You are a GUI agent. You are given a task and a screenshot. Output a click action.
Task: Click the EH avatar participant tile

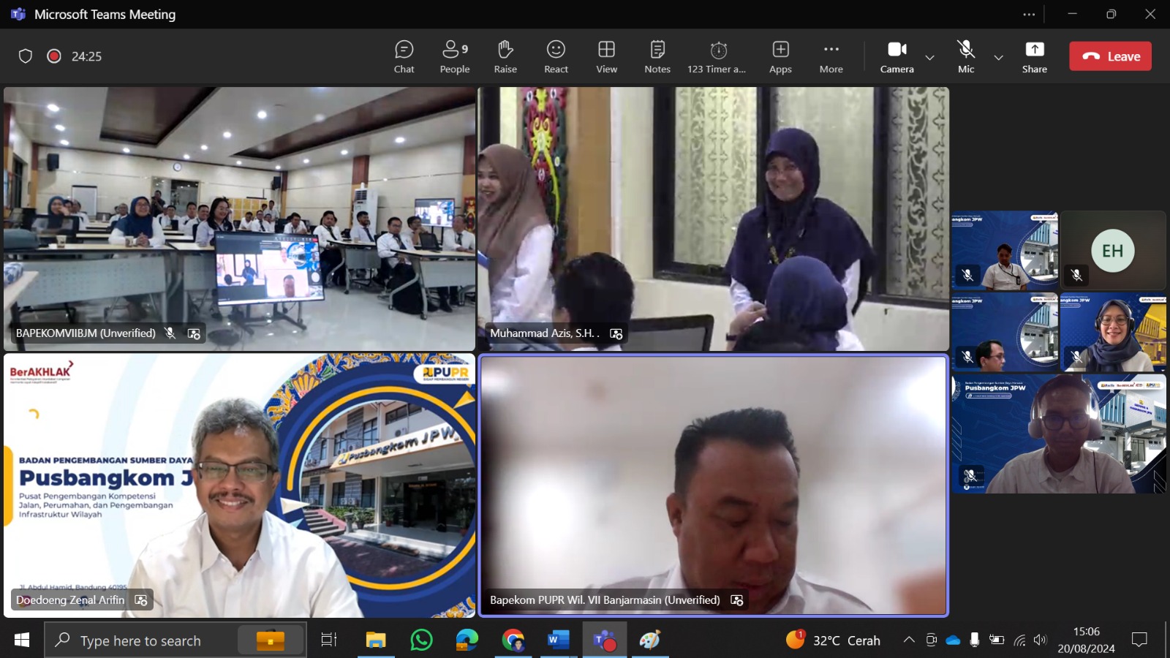(1113, 251)
